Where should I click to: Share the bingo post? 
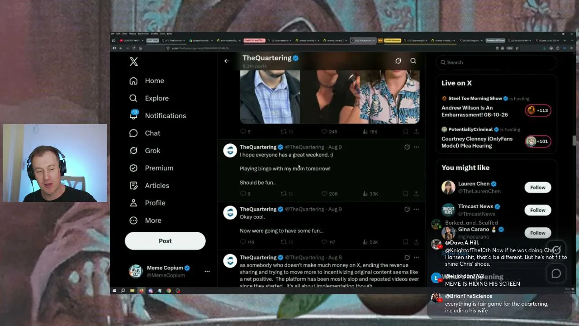(x=416, y=194)
